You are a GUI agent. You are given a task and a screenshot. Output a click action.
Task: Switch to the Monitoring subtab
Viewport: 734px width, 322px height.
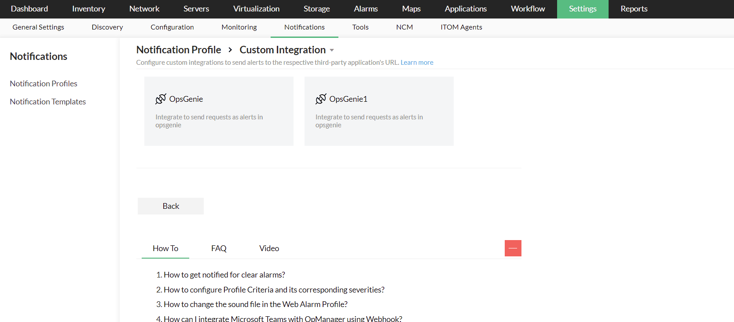click(x=239, y=27)
